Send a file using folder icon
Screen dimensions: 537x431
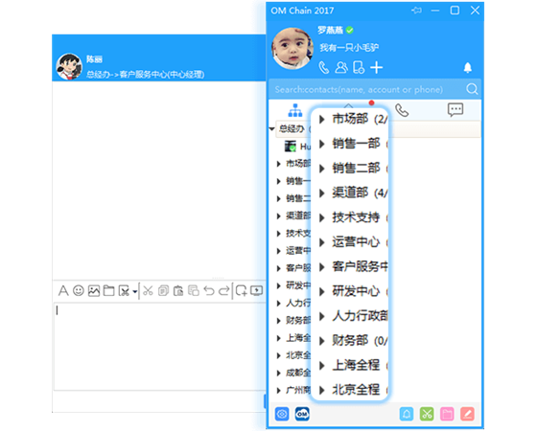coord(109,291)
